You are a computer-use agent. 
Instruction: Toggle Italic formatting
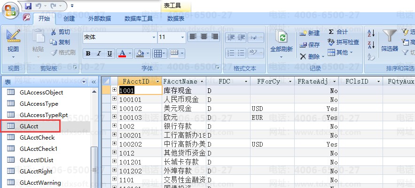coord(99,54)
